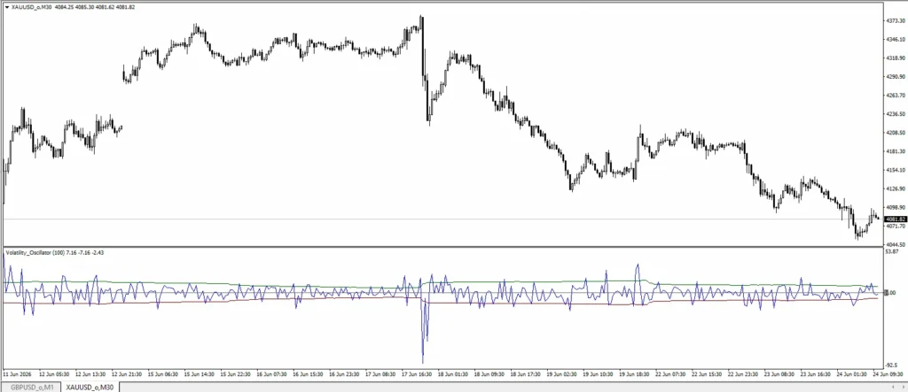Viewport: 908px width, 392px height.
Task: Click price level 4318.90 on axis
Action: pos(895,58)
